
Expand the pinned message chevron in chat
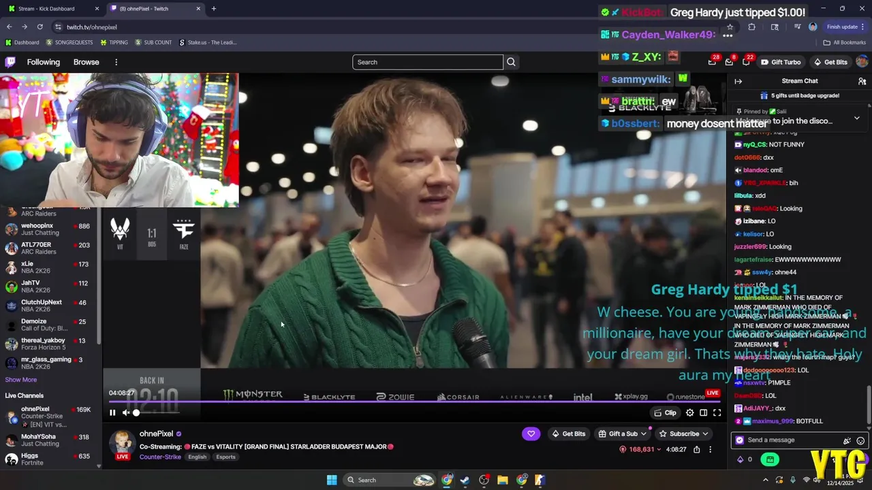856,118
